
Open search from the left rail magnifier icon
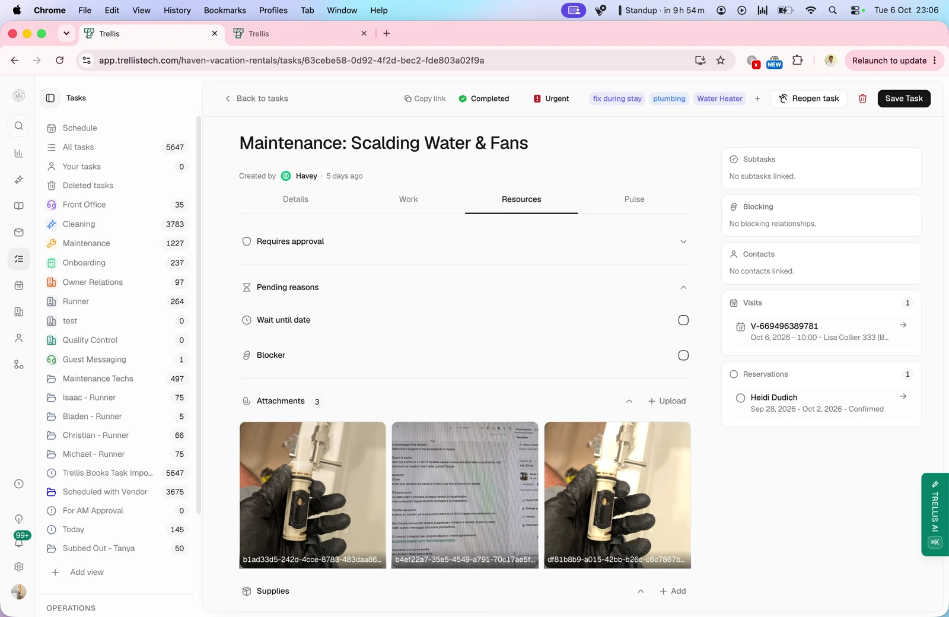click(19, 126)
